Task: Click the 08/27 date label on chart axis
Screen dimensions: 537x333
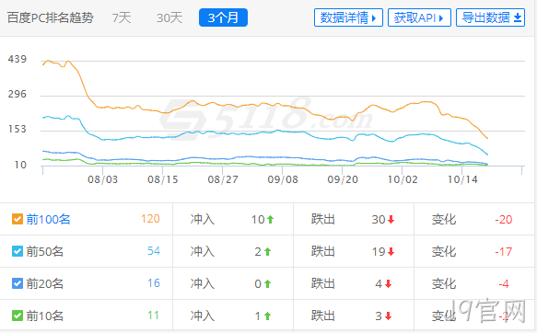Action: [x=223, y=179]
